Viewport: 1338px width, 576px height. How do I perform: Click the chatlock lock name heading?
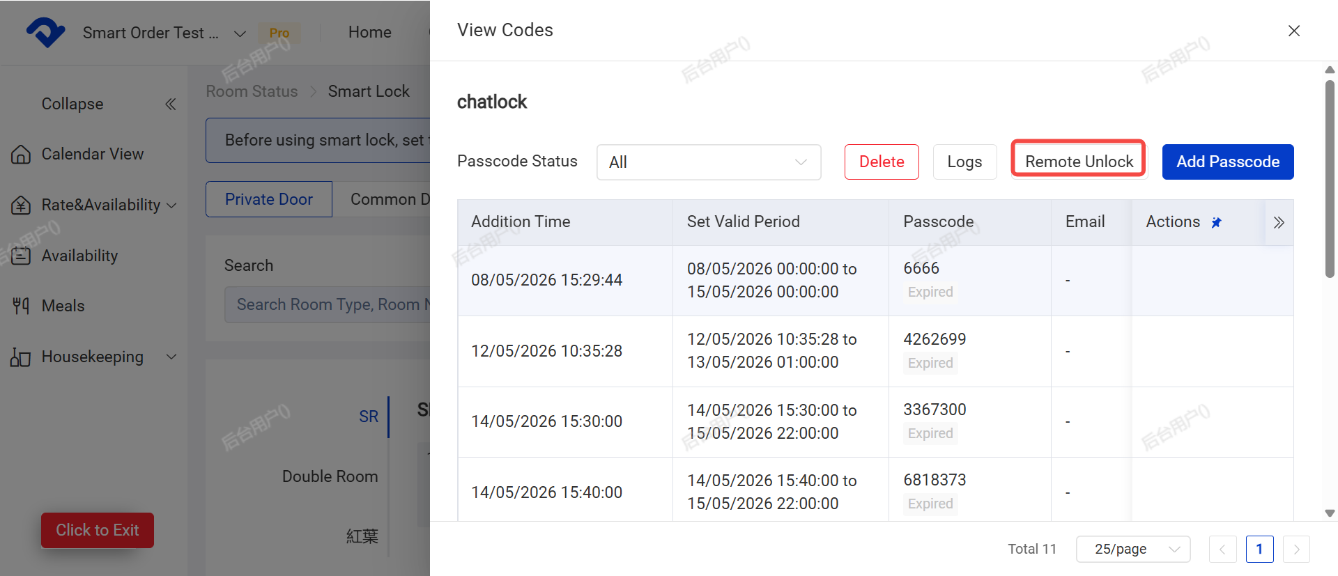coord(492,102)
